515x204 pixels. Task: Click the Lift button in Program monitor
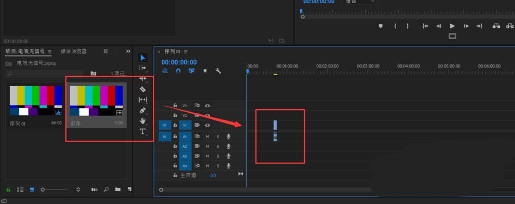click(x=496, y=26)
